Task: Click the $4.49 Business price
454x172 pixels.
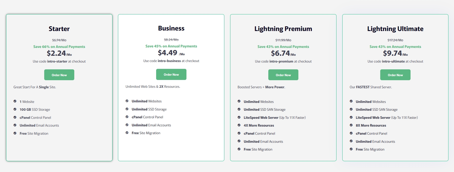Action: [x=168, y=53]
